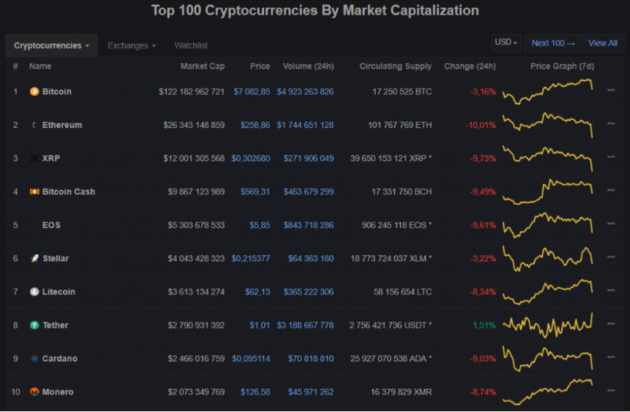Screen dimensions: 630x412
Task: Click the Bitcoin Cash logo icon
Action: click(35, 192)
